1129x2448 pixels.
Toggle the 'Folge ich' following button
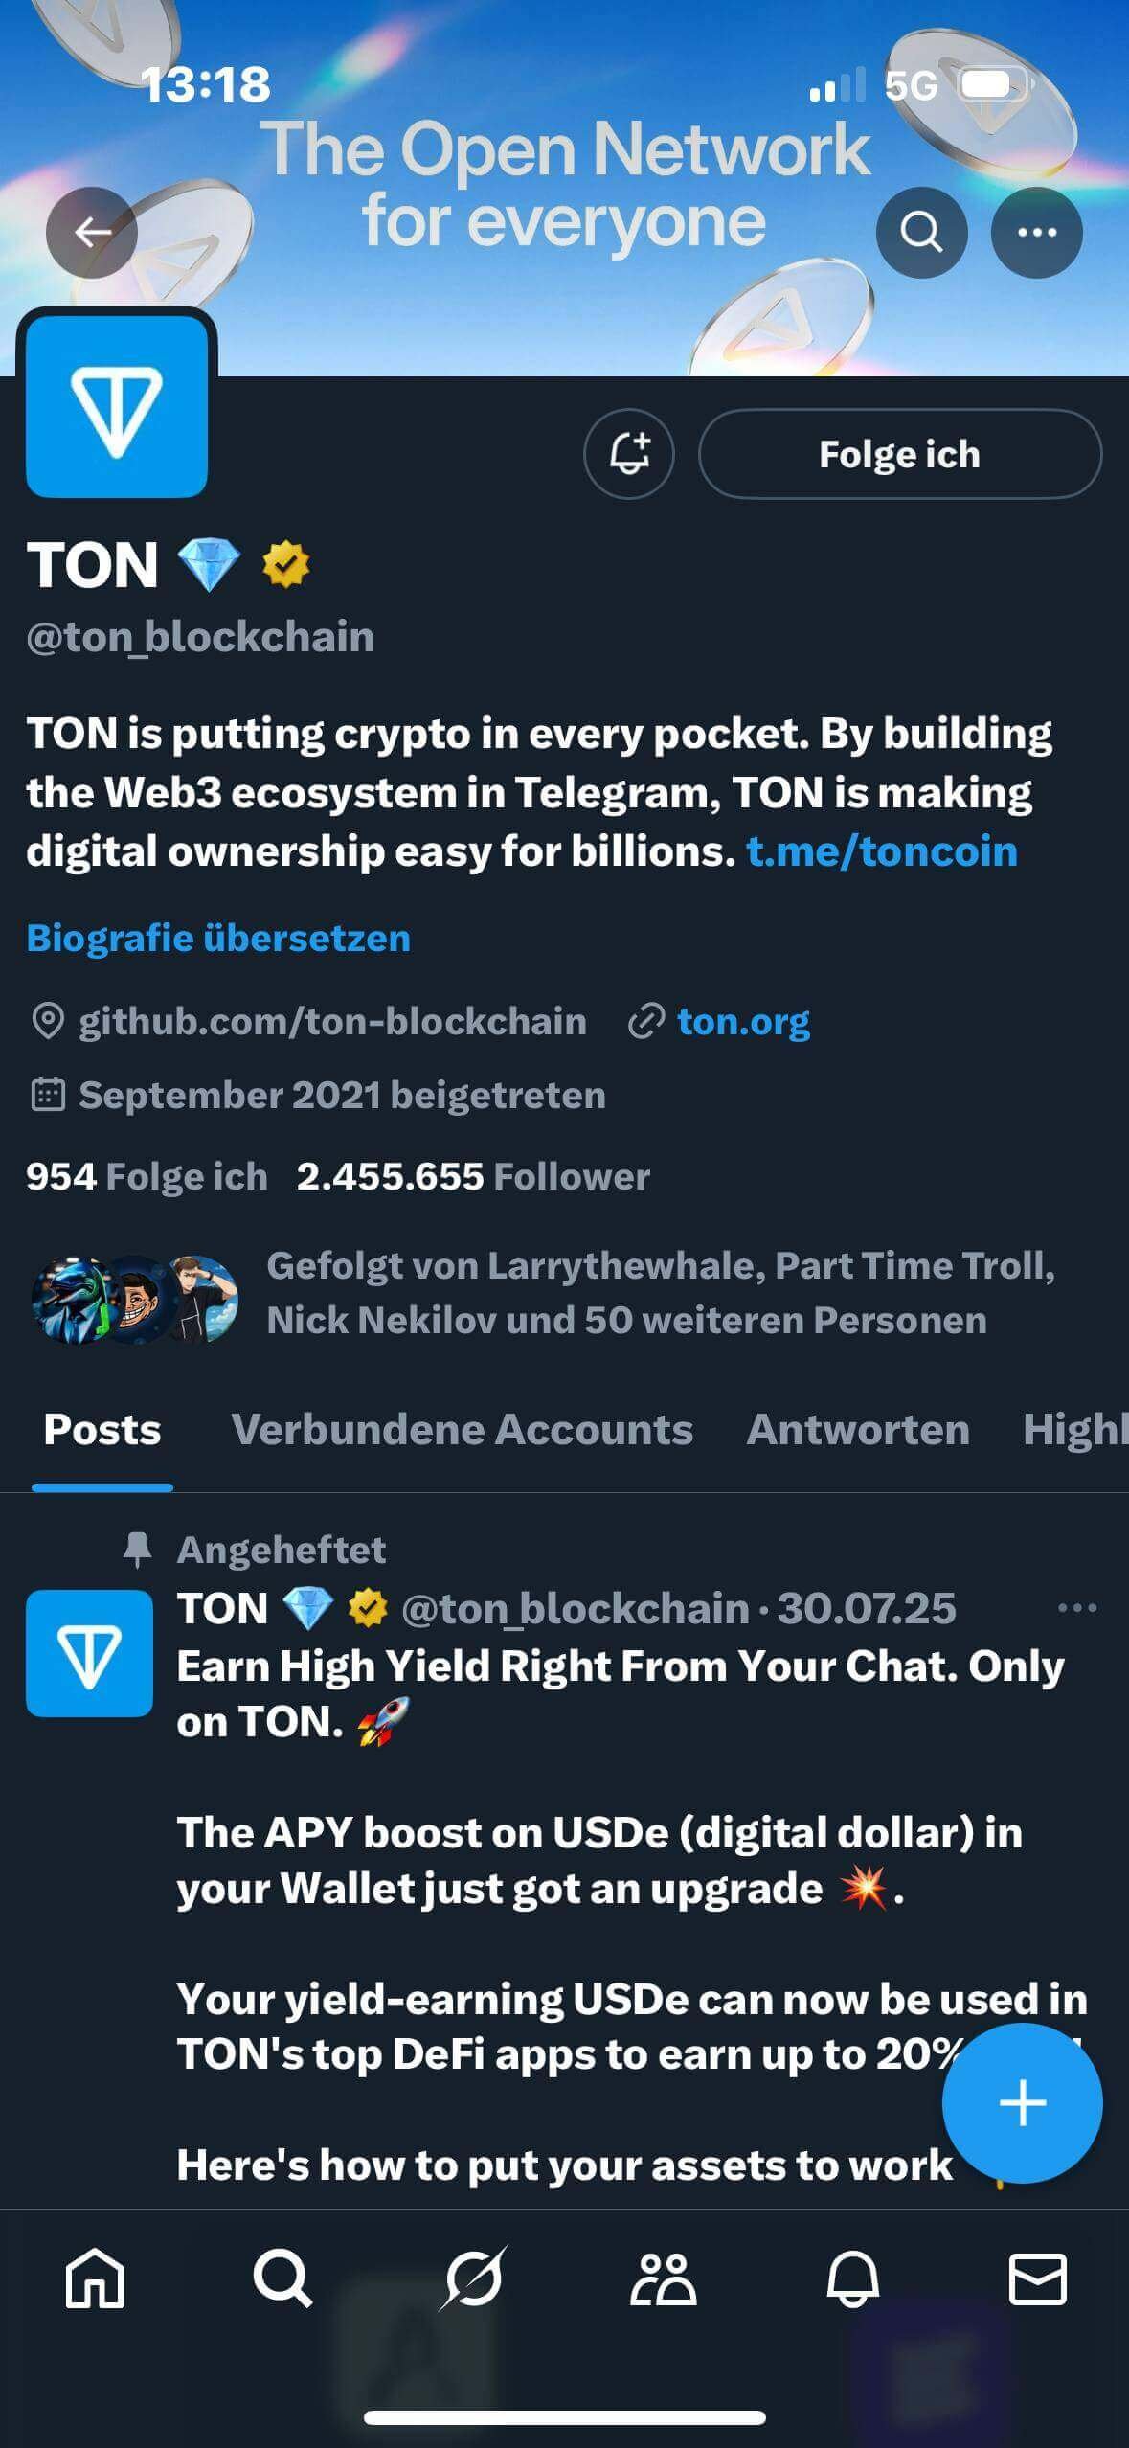click(899, 454)
